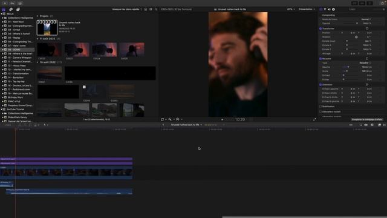Open the photos and audio sidebar icon
Image resolution: width=387 pixels, height=218 pixels.
(x=11, y=10)
